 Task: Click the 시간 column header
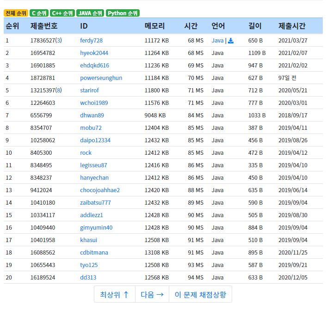[191, 26]
